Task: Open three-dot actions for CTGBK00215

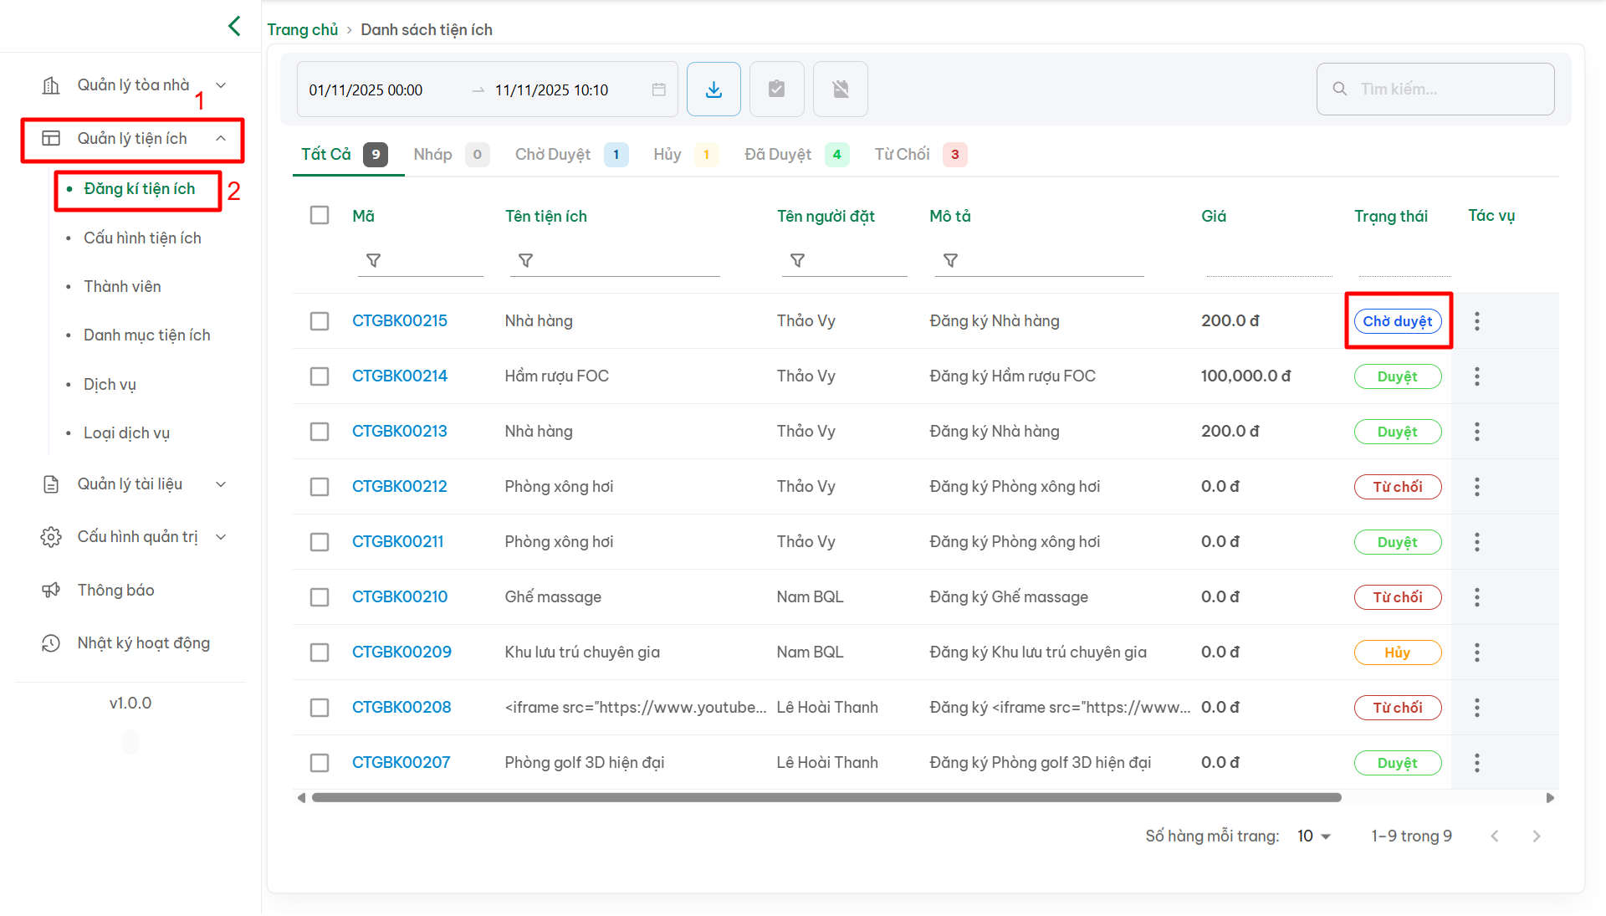Action: [x=1477, y=321]
